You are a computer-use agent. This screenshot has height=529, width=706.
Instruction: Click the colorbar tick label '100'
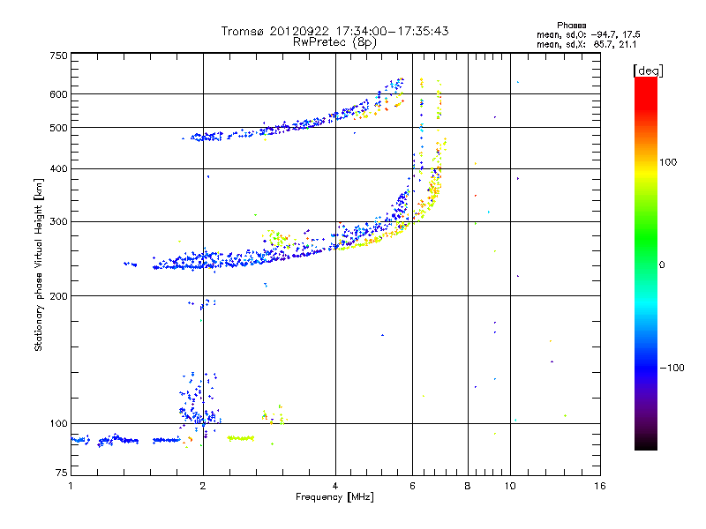(668, 162)
